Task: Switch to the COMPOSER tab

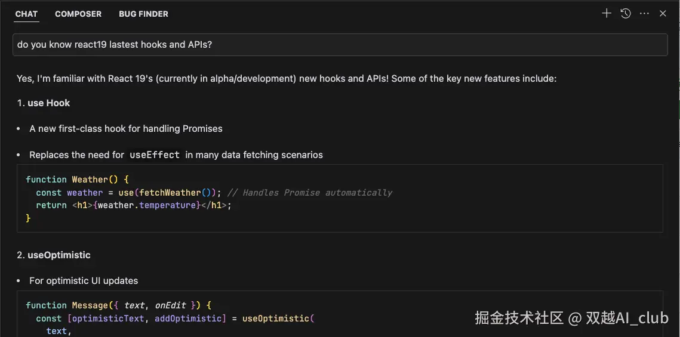Action: (78, 14)
